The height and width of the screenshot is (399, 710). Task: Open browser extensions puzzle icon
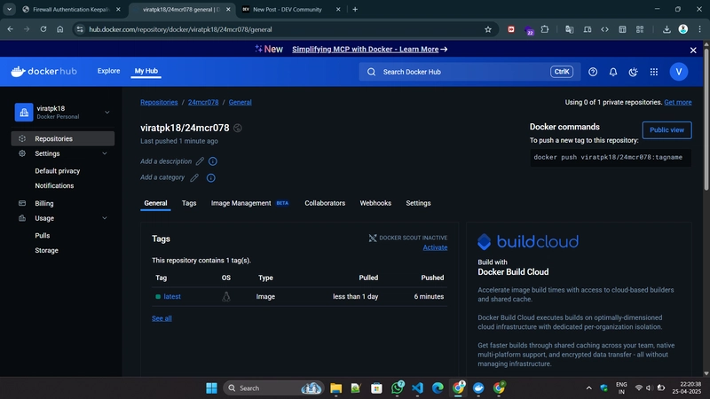click(x=545, y=29)
